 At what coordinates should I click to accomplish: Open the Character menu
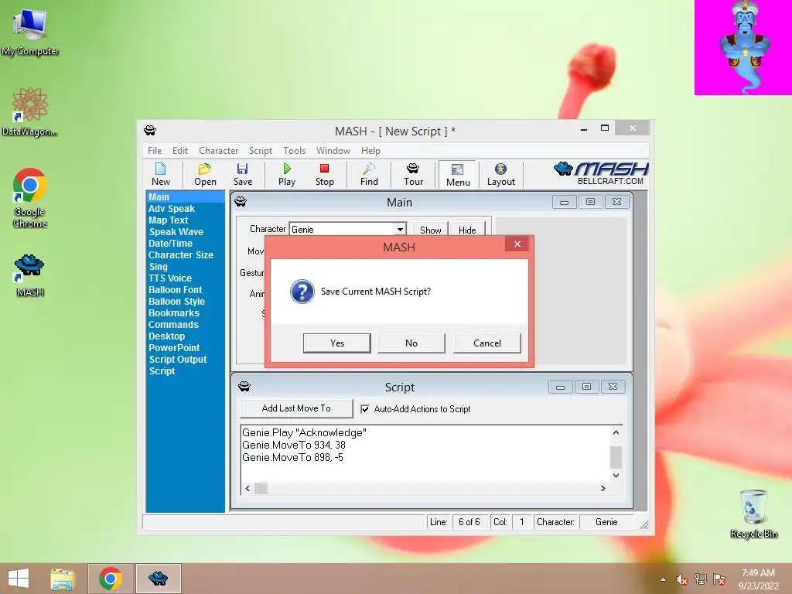pyautogui.click(x=218, y=151)
